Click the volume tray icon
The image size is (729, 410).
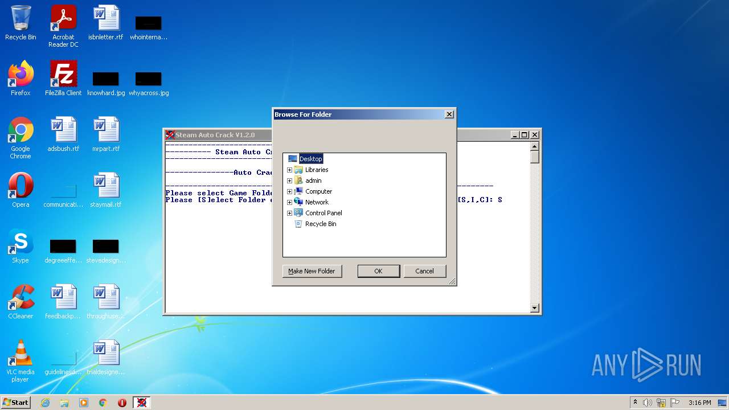click(x=648, y=403)
